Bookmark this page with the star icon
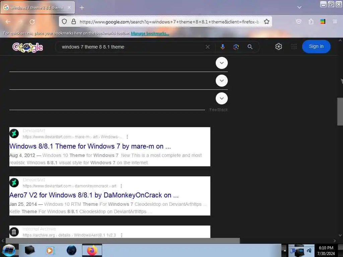The image size is (343, 257). (266, 21)
